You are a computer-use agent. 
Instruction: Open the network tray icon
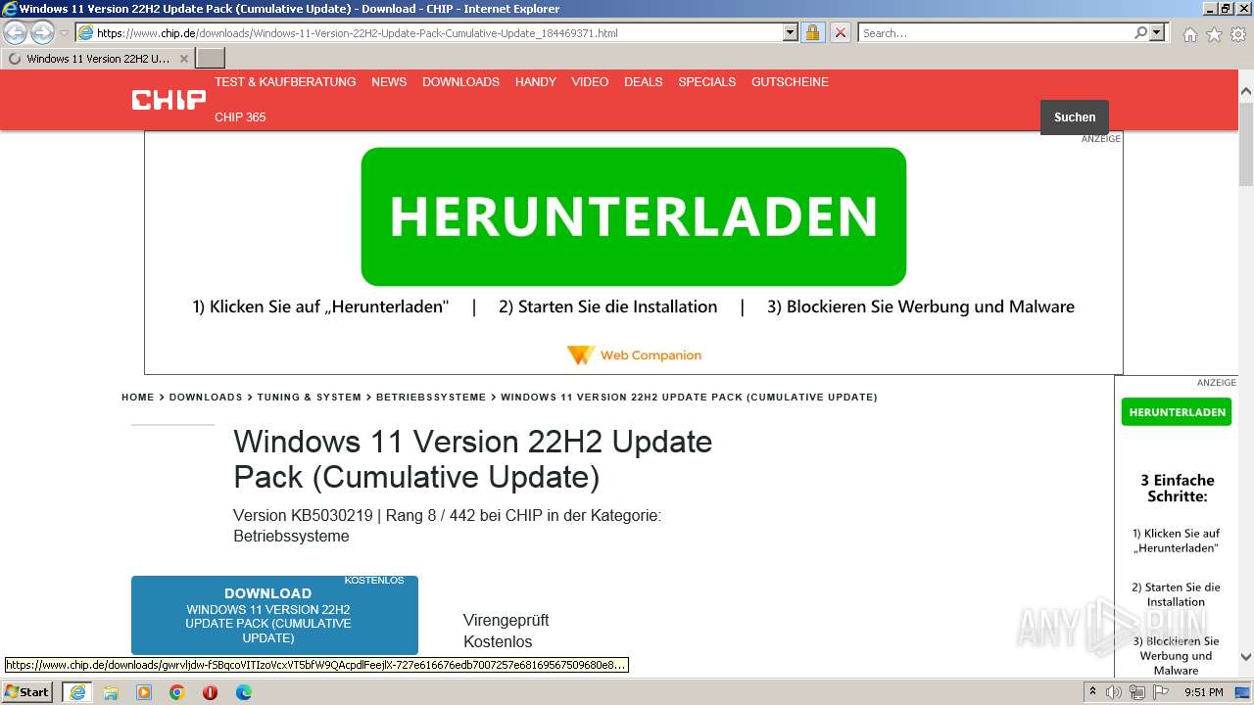coord(1136,692)
